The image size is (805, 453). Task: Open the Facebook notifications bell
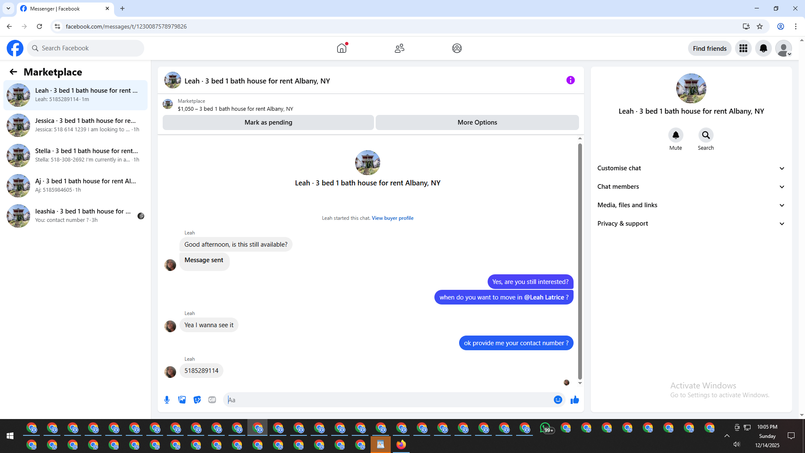[763, 48]
